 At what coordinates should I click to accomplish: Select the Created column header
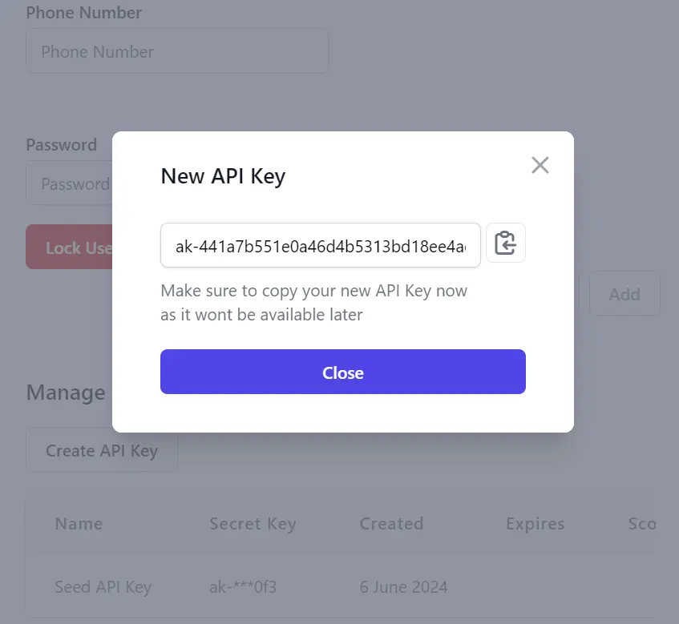[x=391, y=524]
